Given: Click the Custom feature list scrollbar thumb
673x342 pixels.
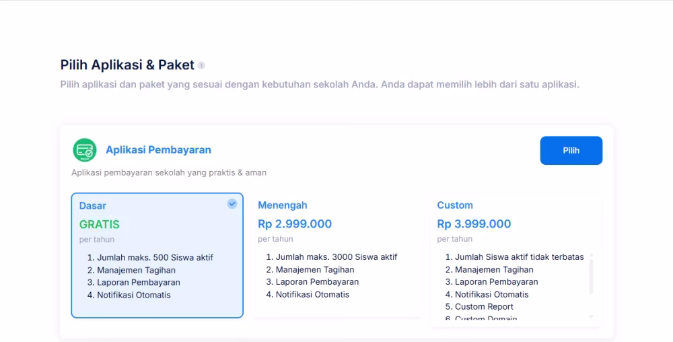Looking at the screenshot, I should coord(592,276).
